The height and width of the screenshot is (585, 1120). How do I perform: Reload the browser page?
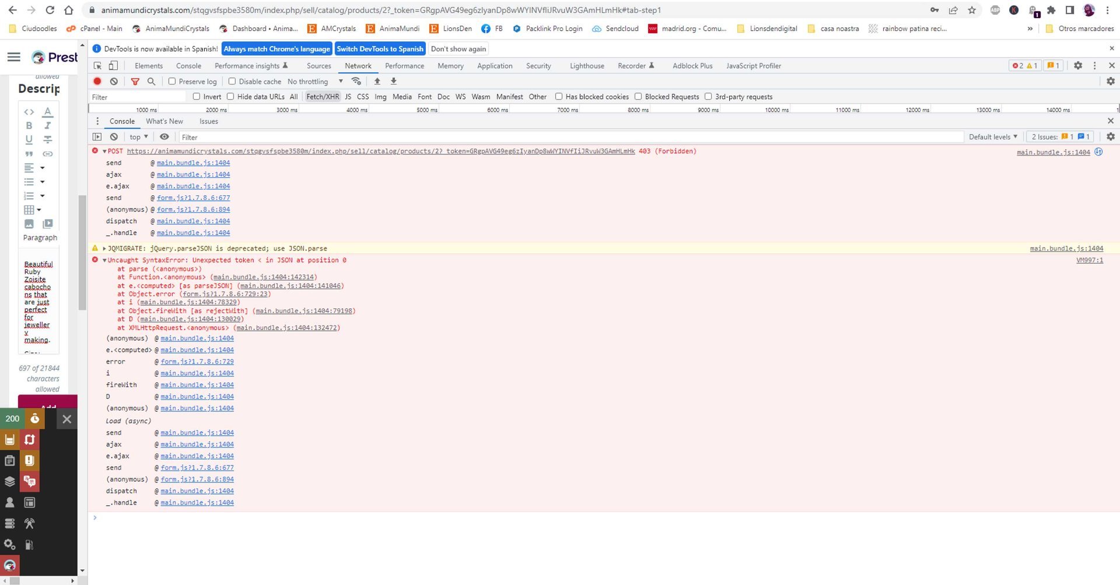[50, 10]
